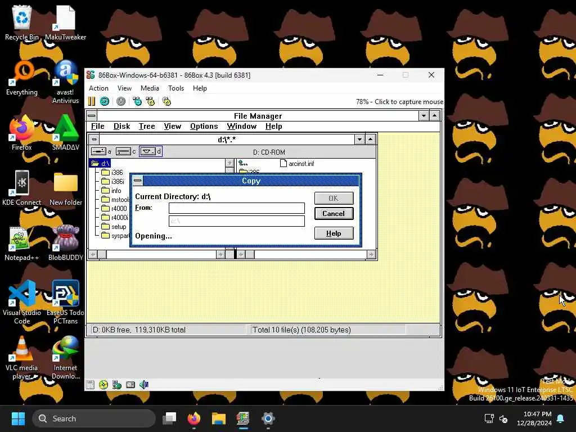Open the Firefox desktop shortcut
Screen dimensions: 576x432
point(22,133)
